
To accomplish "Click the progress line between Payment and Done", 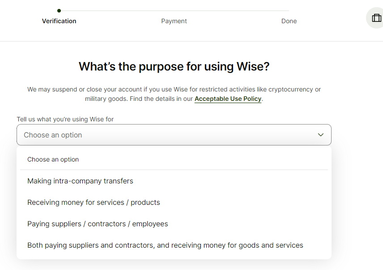I will [231, 10].
